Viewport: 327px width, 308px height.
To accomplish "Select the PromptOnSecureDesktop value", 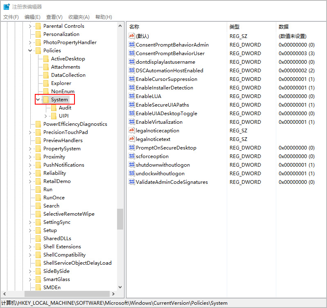I will pyautogui.click(x=166, y=148).
